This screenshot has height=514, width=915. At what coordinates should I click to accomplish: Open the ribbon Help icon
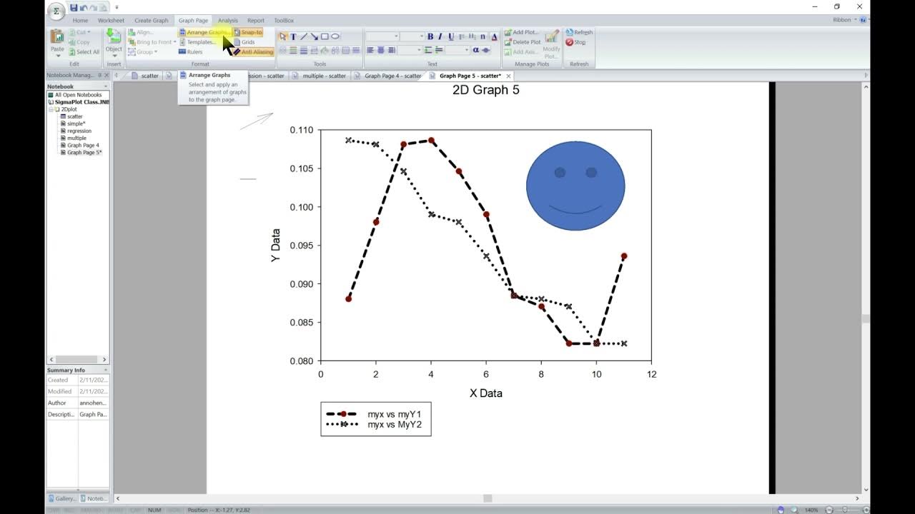[863, 20]
